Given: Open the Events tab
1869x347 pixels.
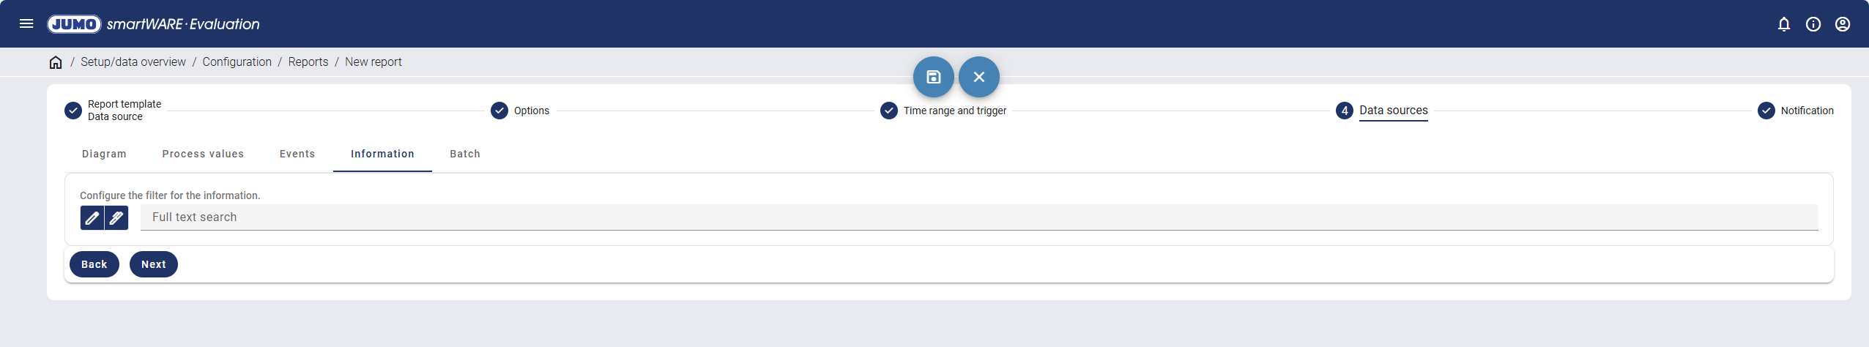Looking at the screenshot, I should tap(297, 154).
